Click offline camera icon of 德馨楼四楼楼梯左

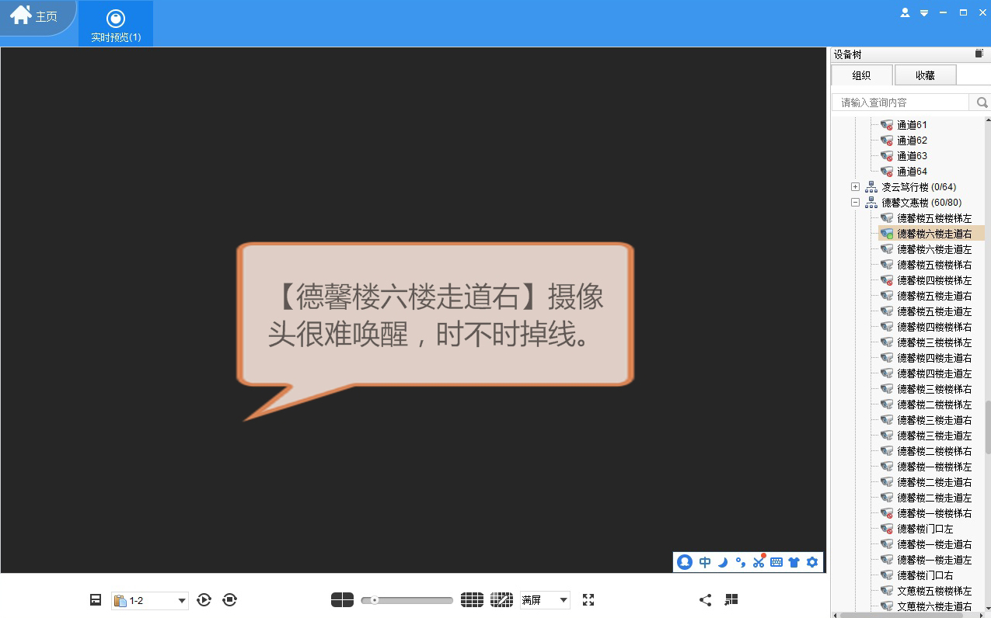(886, 280)
